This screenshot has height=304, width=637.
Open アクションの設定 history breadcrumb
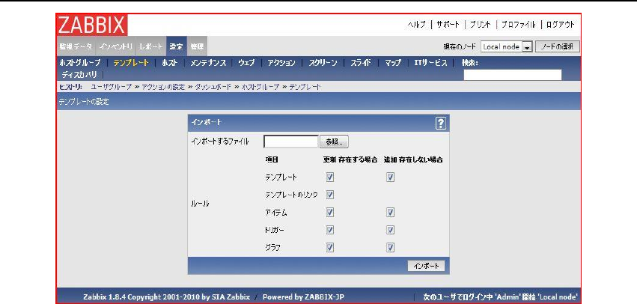click(163, 87)
